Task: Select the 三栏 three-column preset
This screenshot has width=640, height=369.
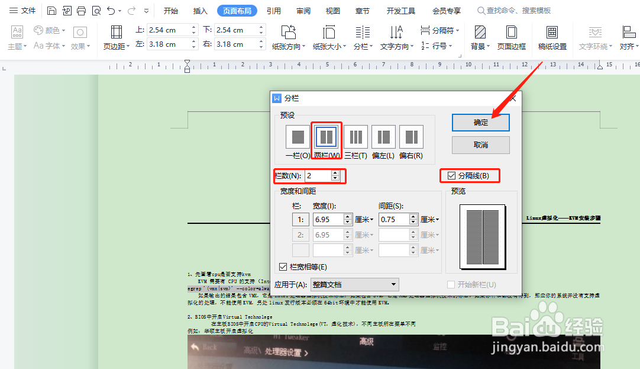Action: point(355,136)
